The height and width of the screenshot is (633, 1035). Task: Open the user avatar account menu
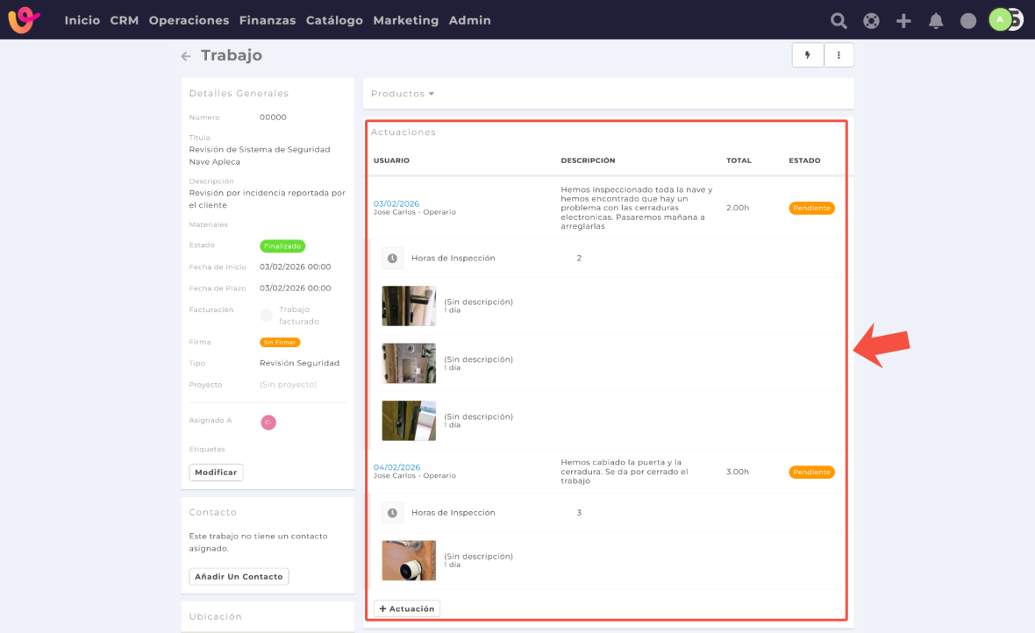point(1000,20)
